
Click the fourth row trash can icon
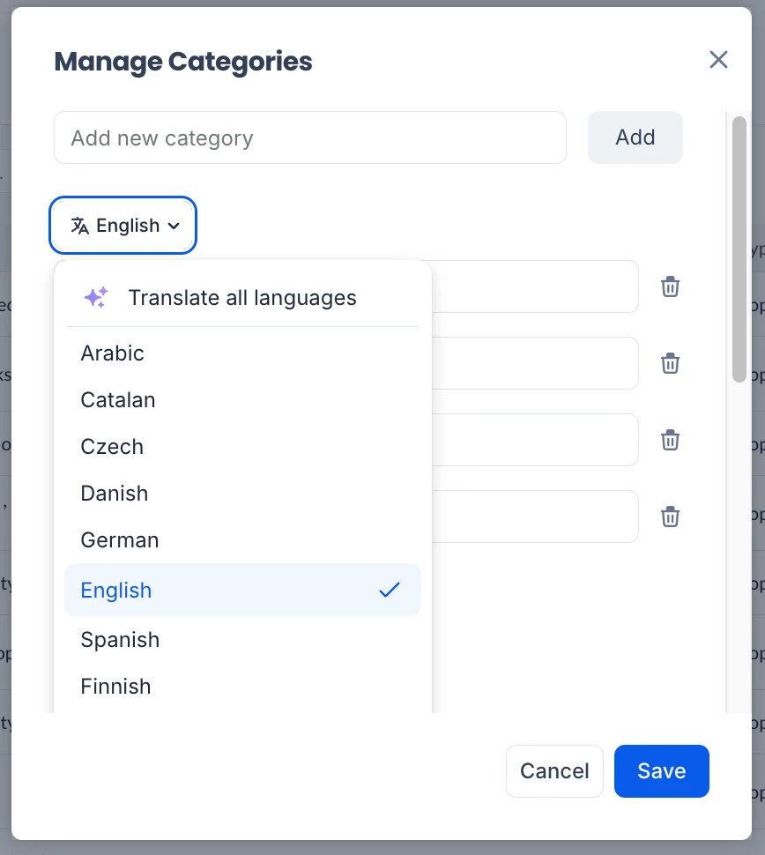(671, 517)
